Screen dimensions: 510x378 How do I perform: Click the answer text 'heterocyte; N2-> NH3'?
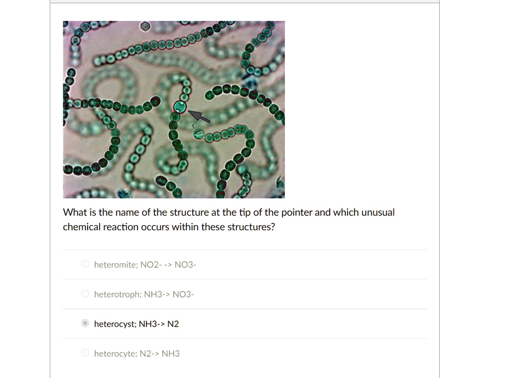[x=137, y=353]
